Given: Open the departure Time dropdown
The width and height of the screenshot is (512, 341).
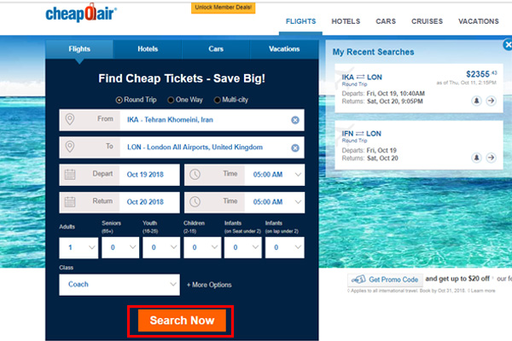Looking at the screenshot, I should (x=274, y=175).
